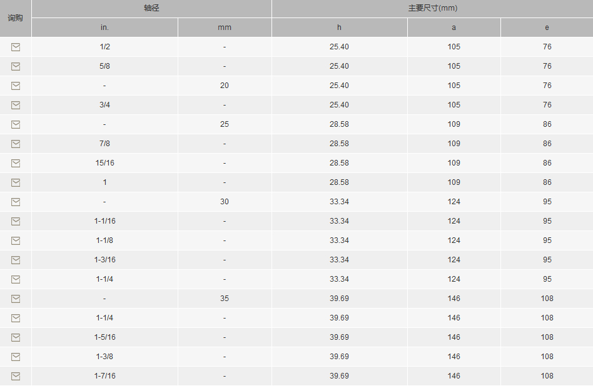Click envelope icon for 35 mm shaft row
593x386 pixels.
16,299
